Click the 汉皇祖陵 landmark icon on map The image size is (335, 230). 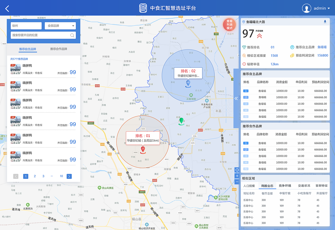point(191,95)
